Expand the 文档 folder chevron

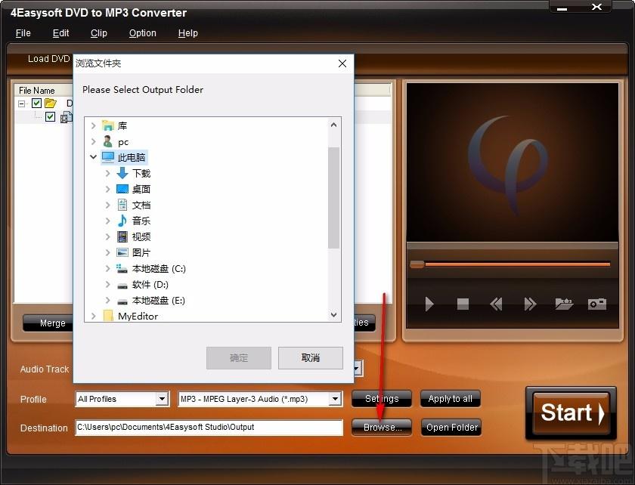click(107, 205)
